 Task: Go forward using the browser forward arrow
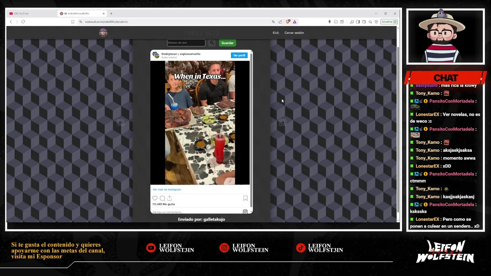tap(16, 21)
